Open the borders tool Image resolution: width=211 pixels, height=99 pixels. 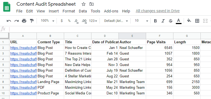pos(197,21)
